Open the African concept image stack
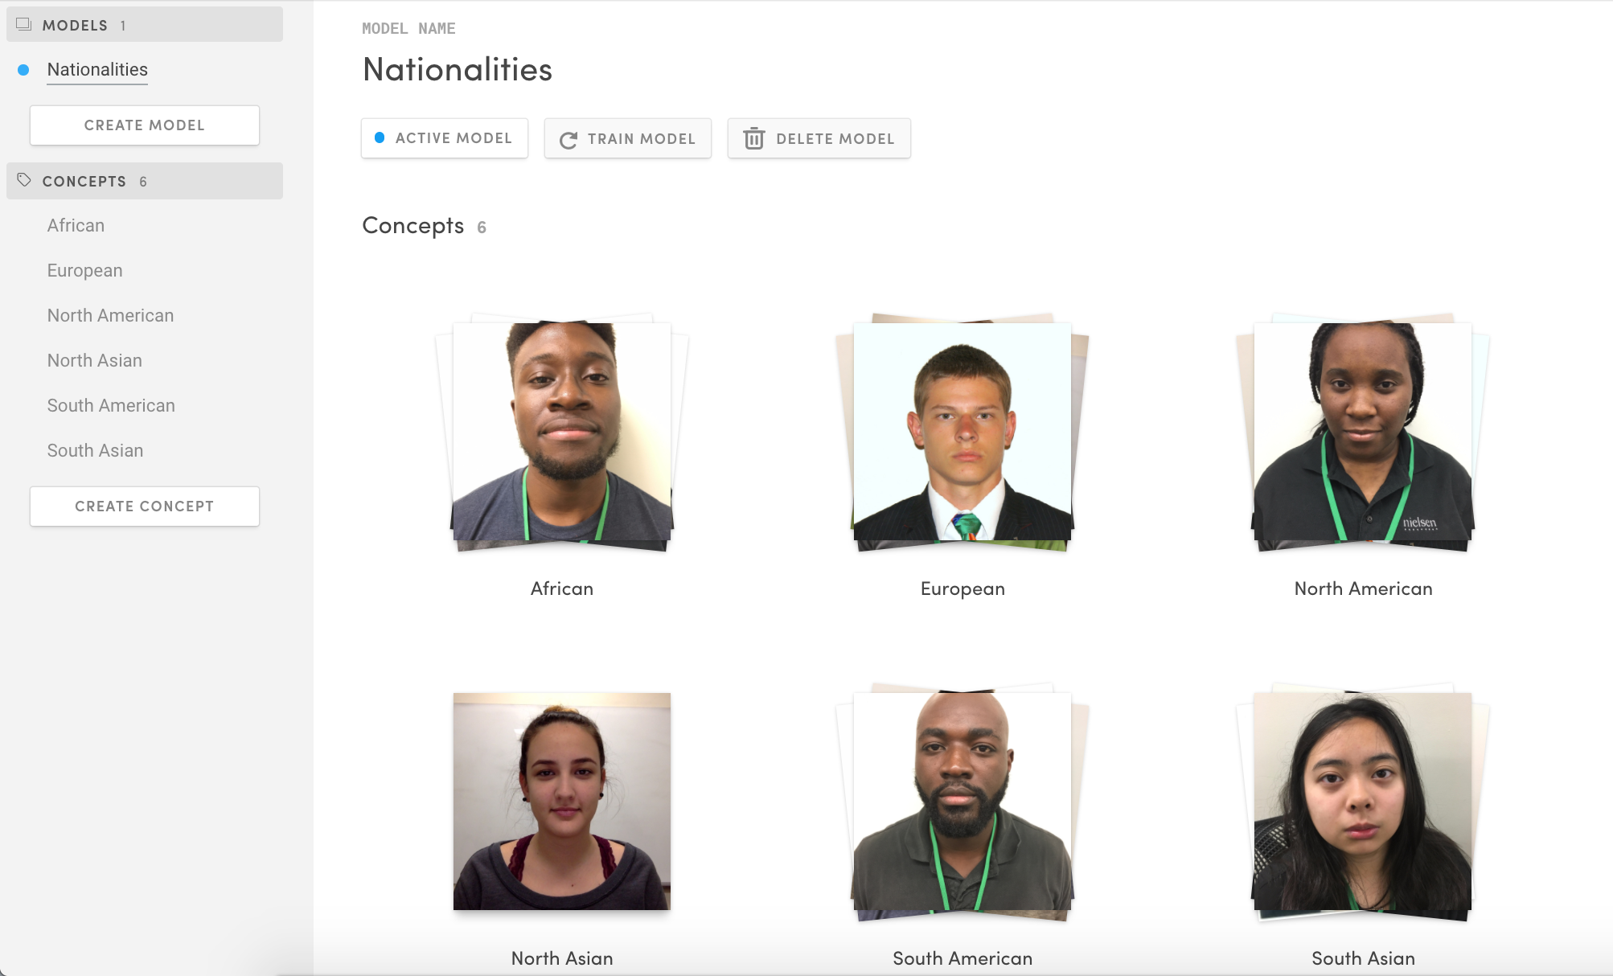The image size is (1613, 976). tap(562, 433)
